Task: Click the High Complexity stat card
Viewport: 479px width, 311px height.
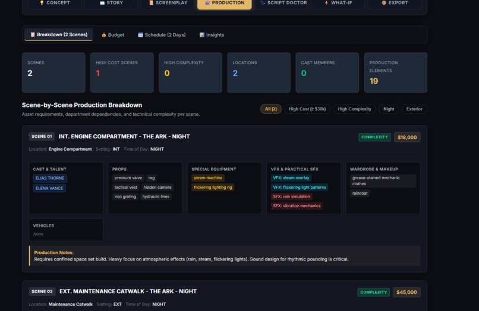Action: tap(190, 72)
